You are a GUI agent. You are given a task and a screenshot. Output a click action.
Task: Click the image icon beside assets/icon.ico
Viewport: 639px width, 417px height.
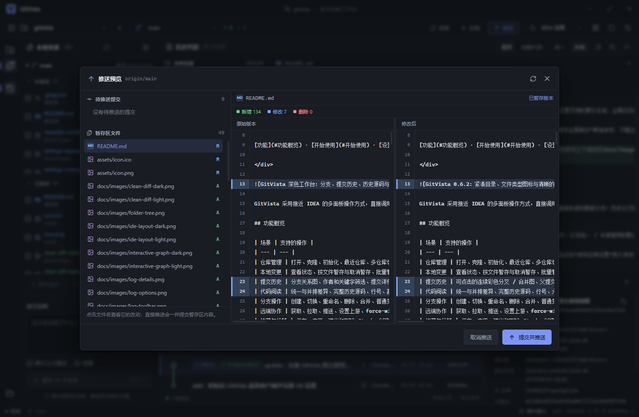pyautogui.click(x=91, y=159)
